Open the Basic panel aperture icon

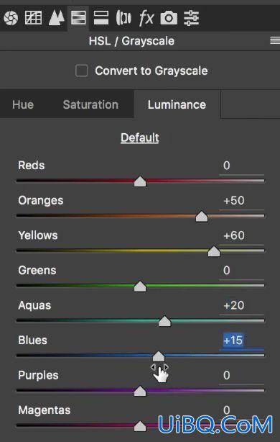(x=11, y=18)
